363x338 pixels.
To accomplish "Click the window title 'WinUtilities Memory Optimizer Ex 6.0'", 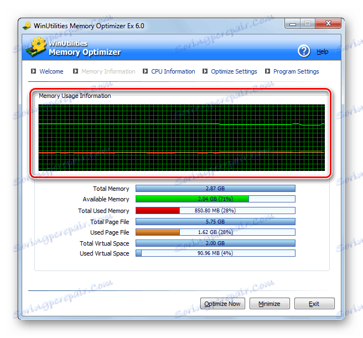I will [x=89, y=25].
